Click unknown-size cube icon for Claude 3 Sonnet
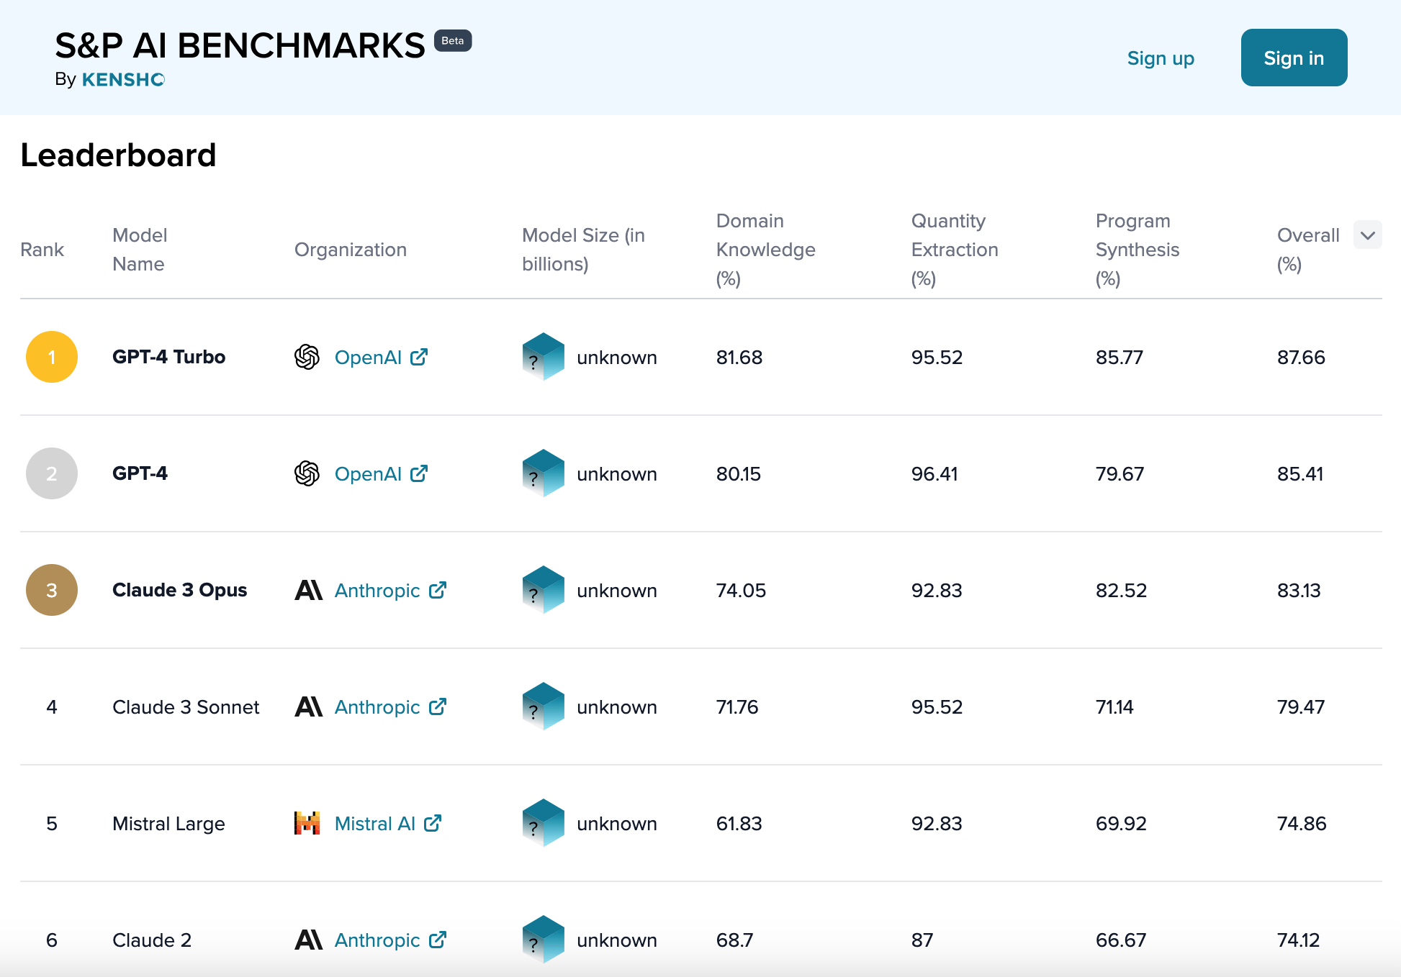Viewport: 1401px width, 977px height. [544, 706]
